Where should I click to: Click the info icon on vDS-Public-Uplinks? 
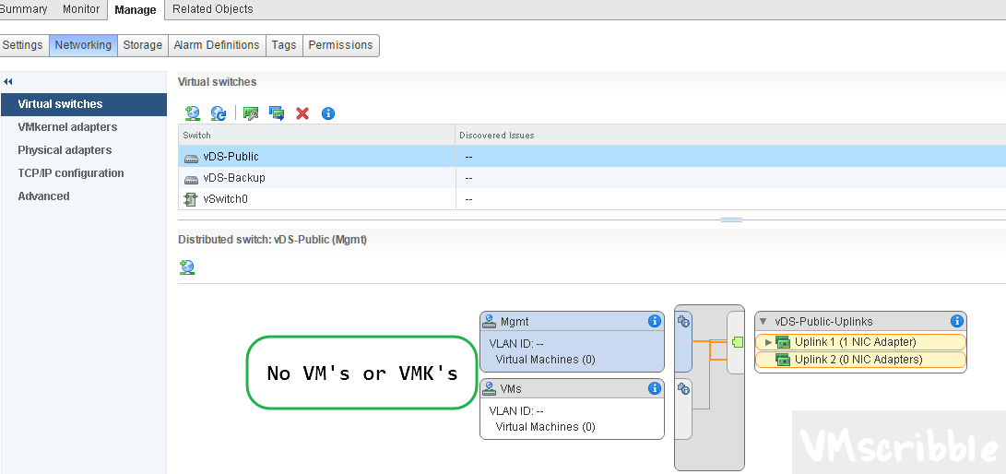coord(957,321)
